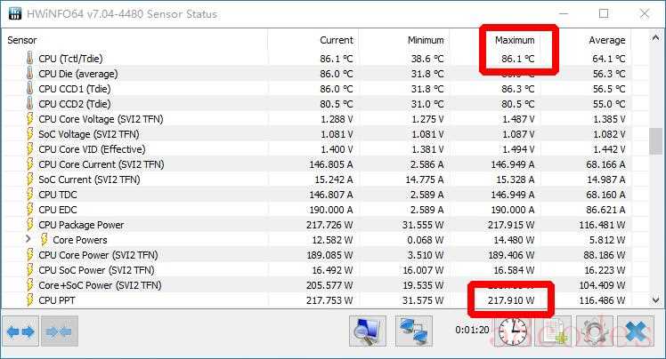
Task: Click the current value 217.726 W
Action: 329,225
